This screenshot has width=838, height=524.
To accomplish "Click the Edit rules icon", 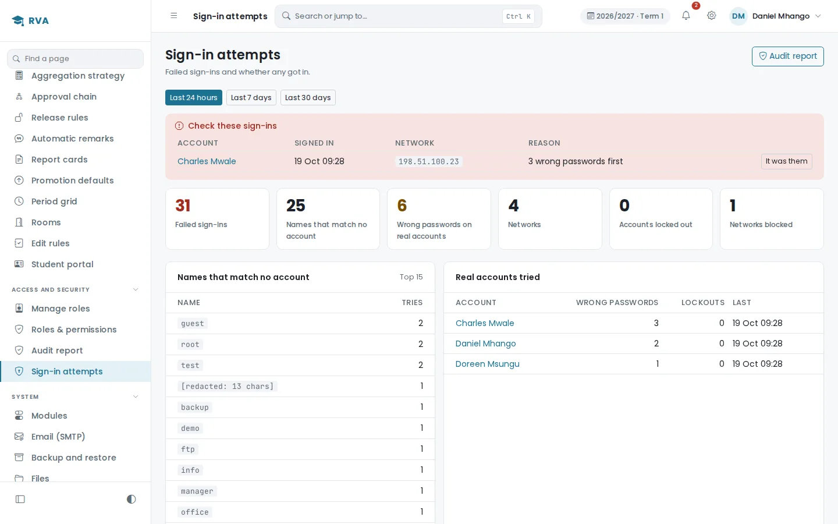I will pos(19,243).
